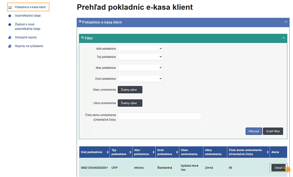Open the Stav pokladnice dropdown
This screenshot has height=177, width=293.
pyautogui.click(x=140, y=68)
